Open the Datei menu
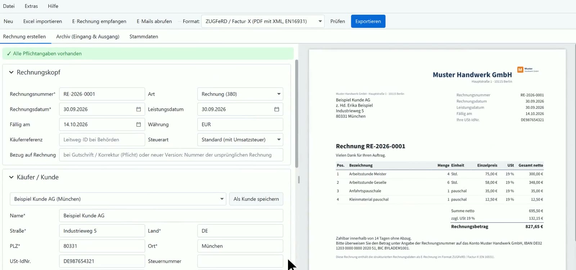This screenshot has height=270, width=576. coord(9,6)
